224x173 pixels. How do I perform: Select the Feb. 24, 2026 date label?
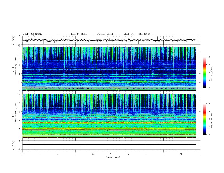(79, 34)
